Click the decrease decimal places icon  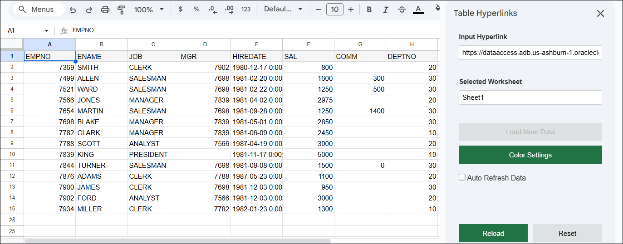click(x=213, y=10)
